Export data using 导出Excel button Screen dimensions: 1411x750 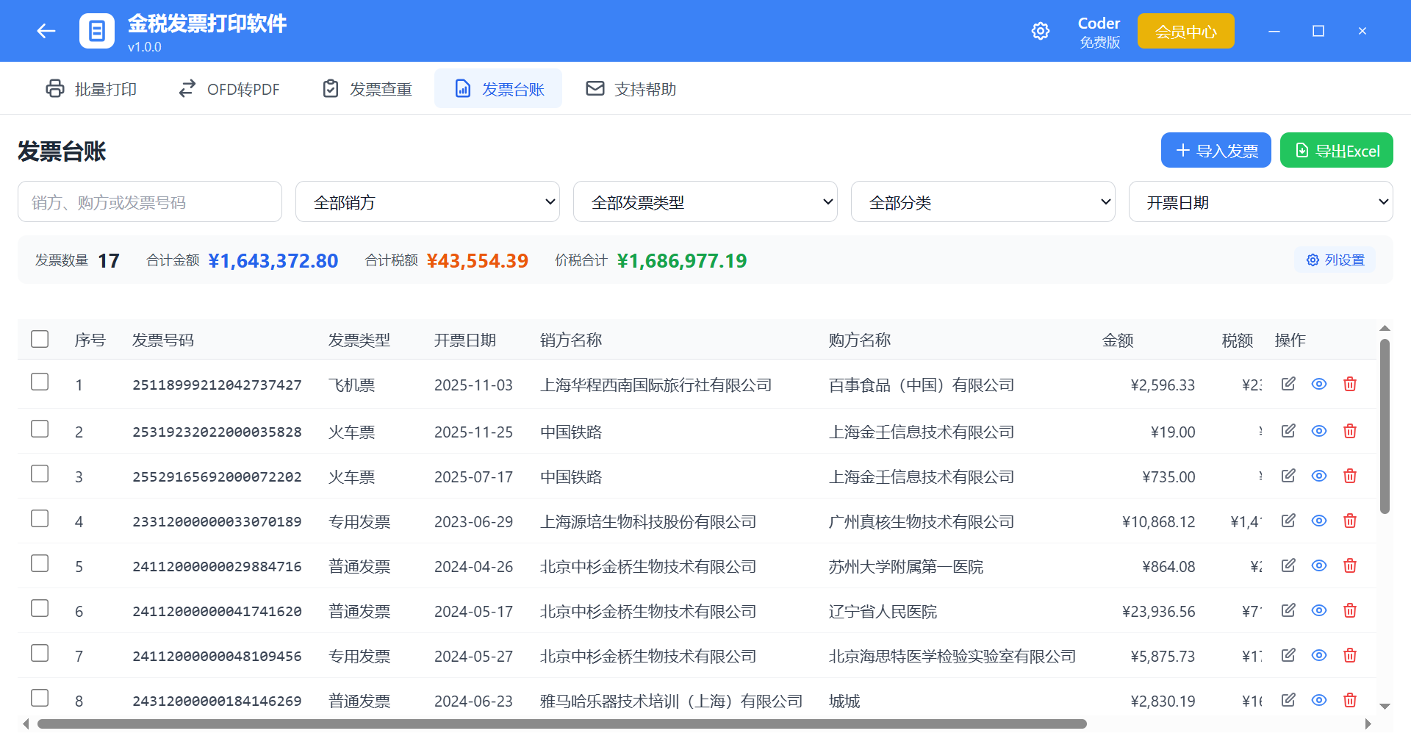pyautogui.click(x=1336, y=150)
